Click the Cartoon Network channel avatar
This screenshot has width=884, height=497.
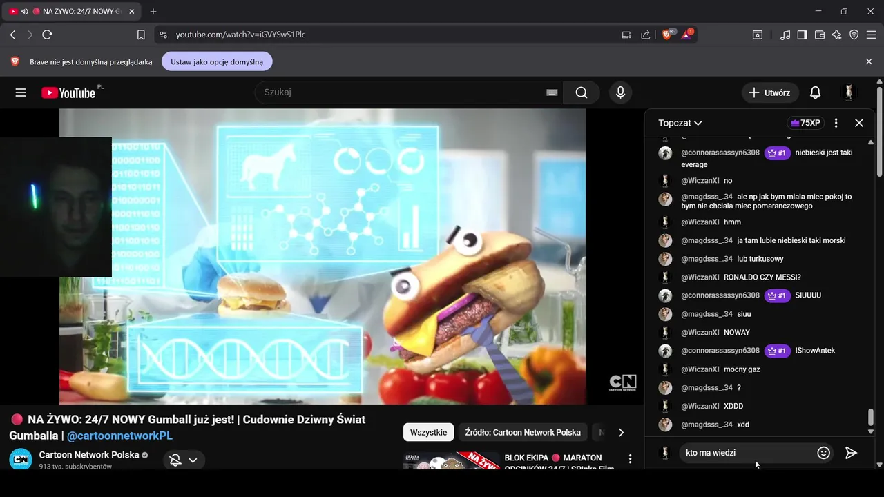pos(21,458)
